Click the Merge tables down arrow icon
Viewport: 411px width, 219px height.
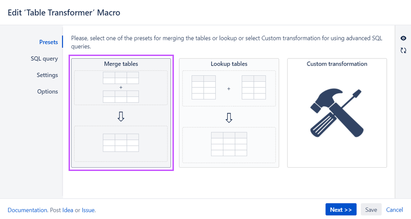pyautogui.click(x=121, y=116)
